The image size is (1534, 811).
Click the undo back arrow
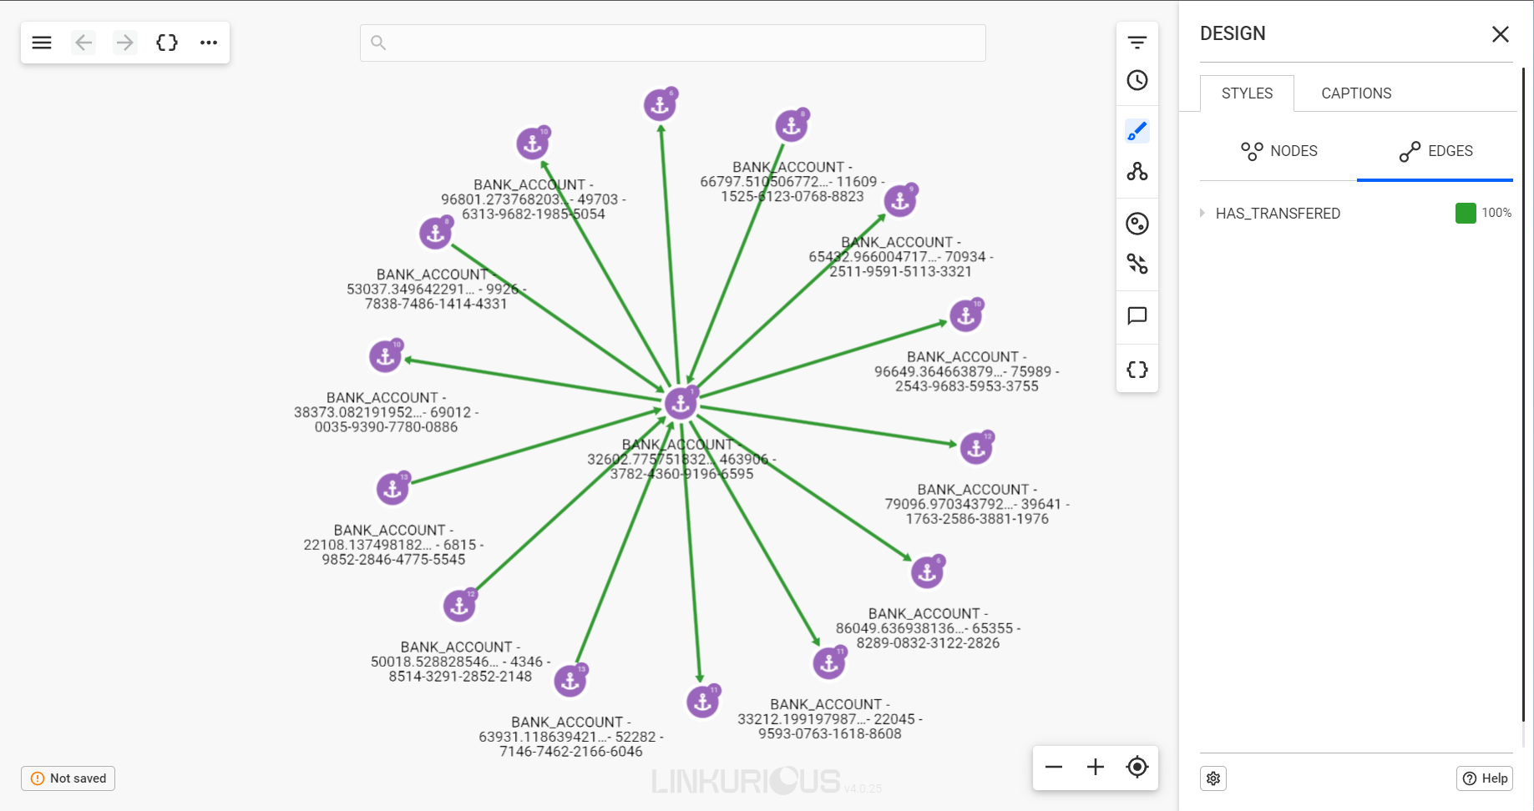coord(84,43)
